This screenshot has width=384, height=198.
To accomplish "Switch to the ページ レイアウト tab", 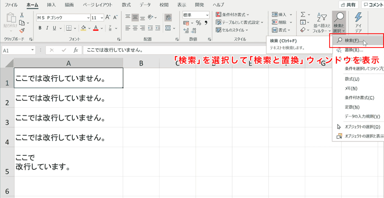I will 97,4.
